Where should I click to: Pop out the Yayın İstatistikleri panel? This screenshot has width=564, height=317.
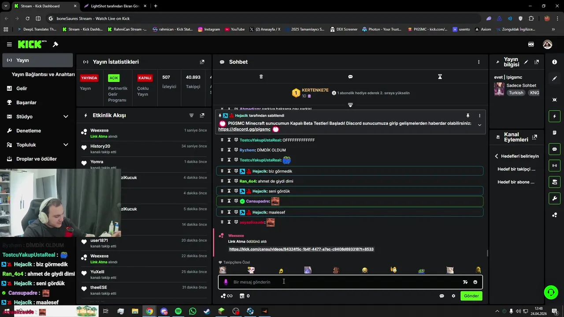click(202, 62)
